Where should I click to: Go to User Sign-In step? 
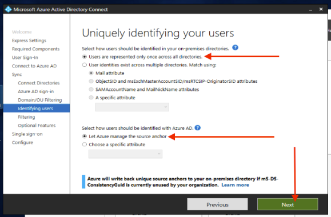[x=25, y=57]
